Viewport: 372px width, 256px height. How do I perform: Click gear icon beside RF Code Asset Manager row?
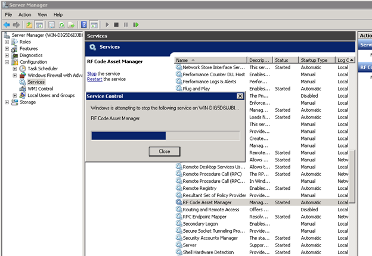click(x=179, y=202)
